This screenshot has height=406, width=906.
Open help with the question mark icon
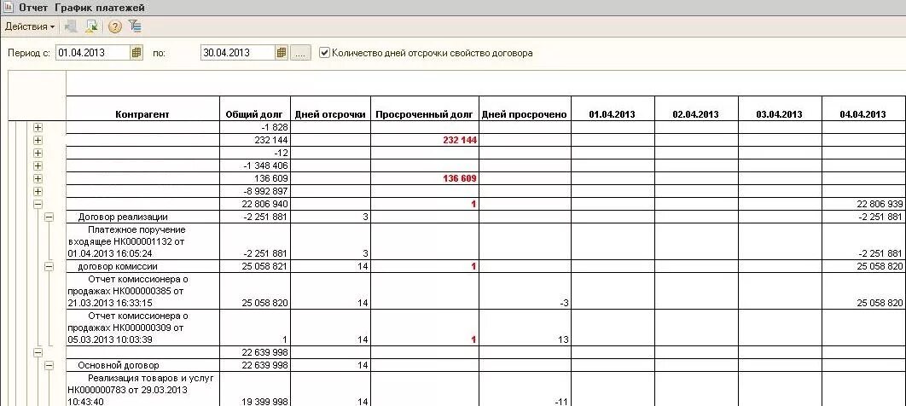[115, 26]
